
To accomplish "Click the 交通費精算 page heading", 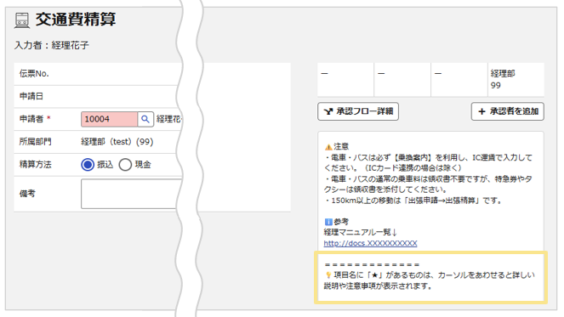I will click(x=76, y=20).
